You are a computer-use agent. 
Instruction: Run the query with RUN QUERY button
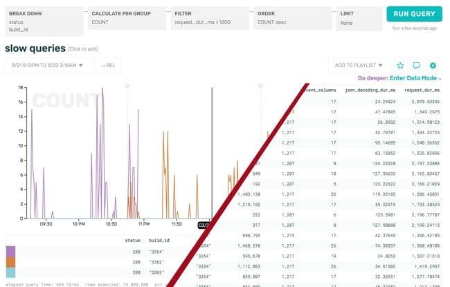pyautogui.click(x=414, y=15)
